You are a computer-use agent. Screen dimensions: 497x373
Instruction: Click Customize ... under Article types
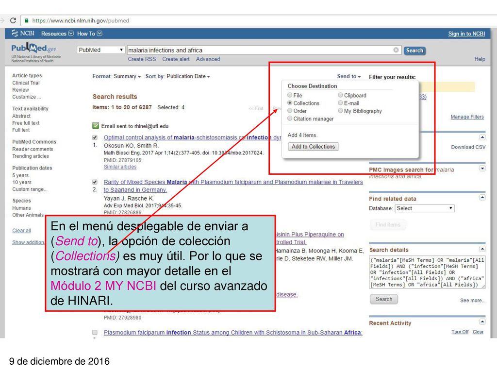[27, 97]
